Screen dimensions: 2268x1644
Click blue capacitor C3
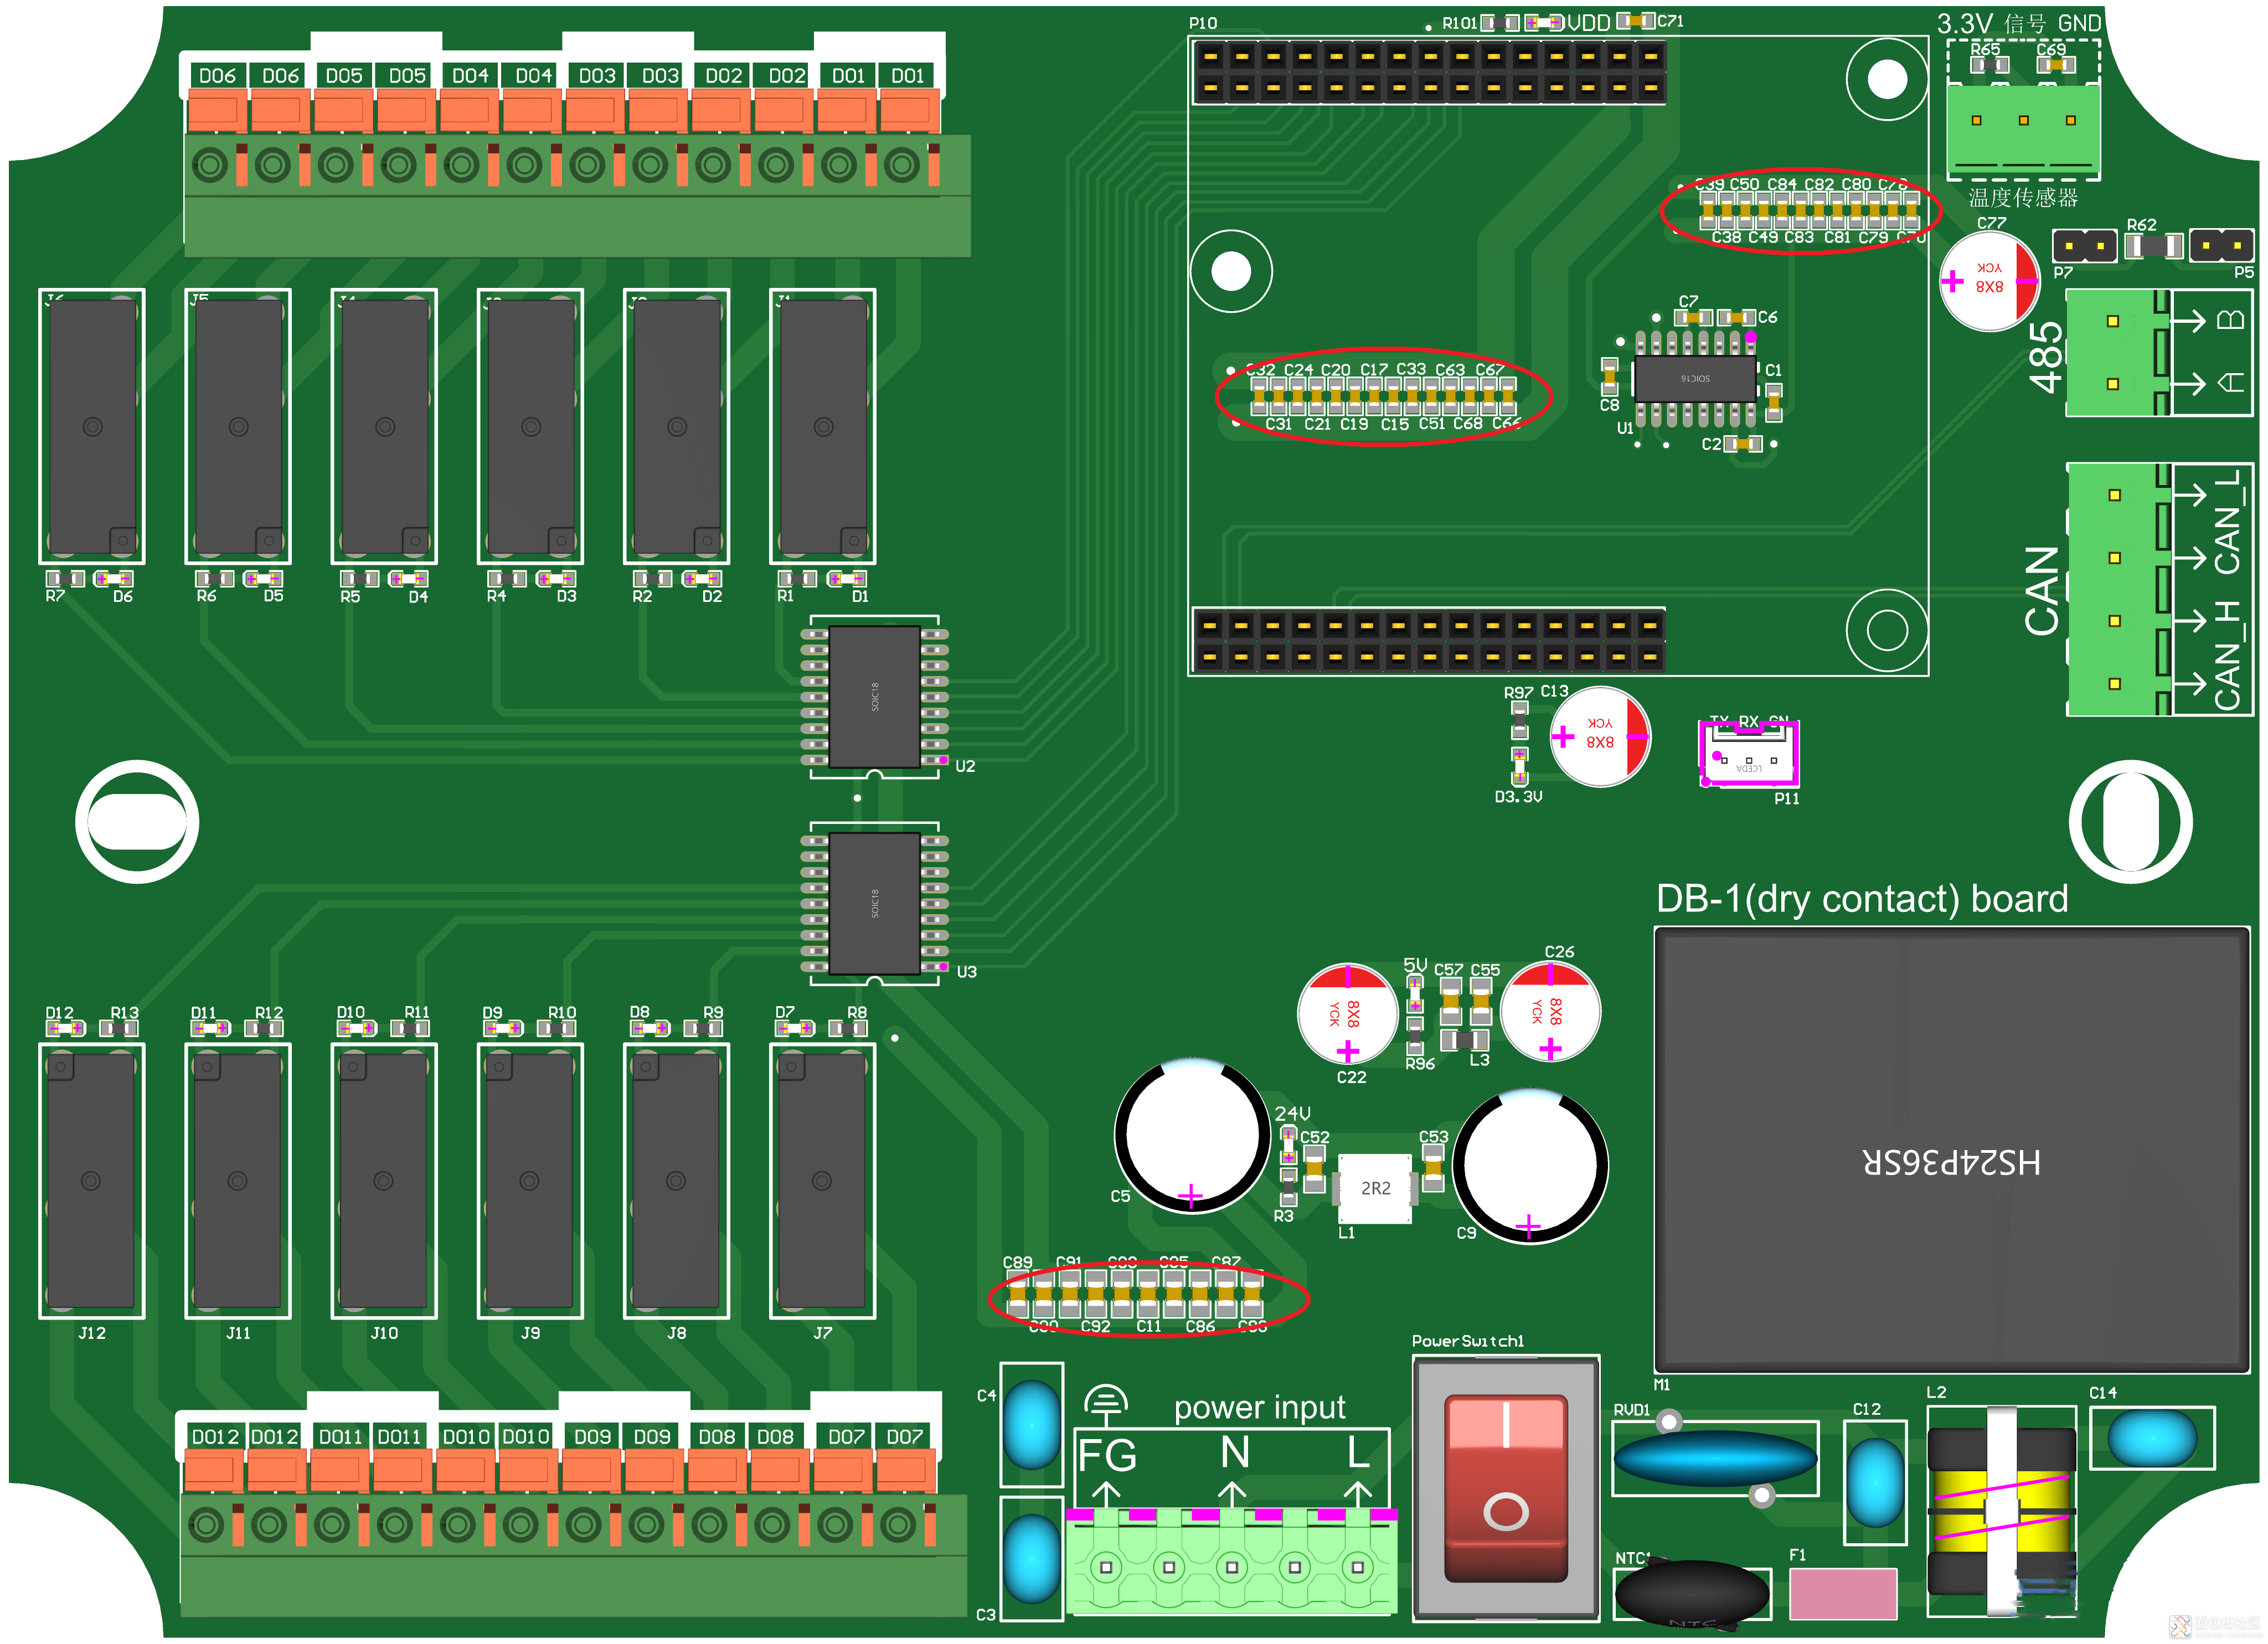1031,1559
